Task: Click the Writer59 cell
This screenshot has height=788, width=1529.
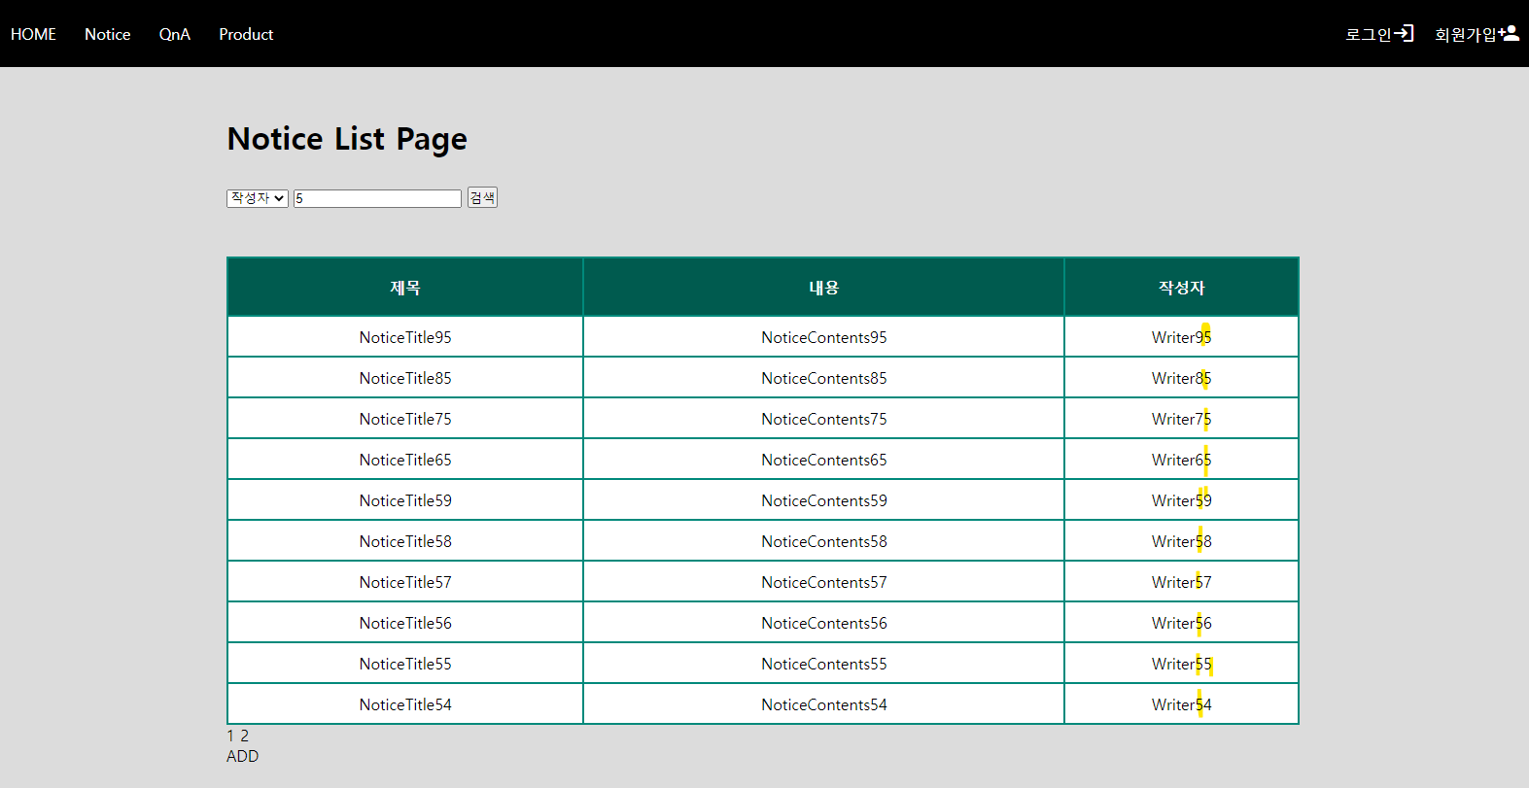Action: point(1181,500)
